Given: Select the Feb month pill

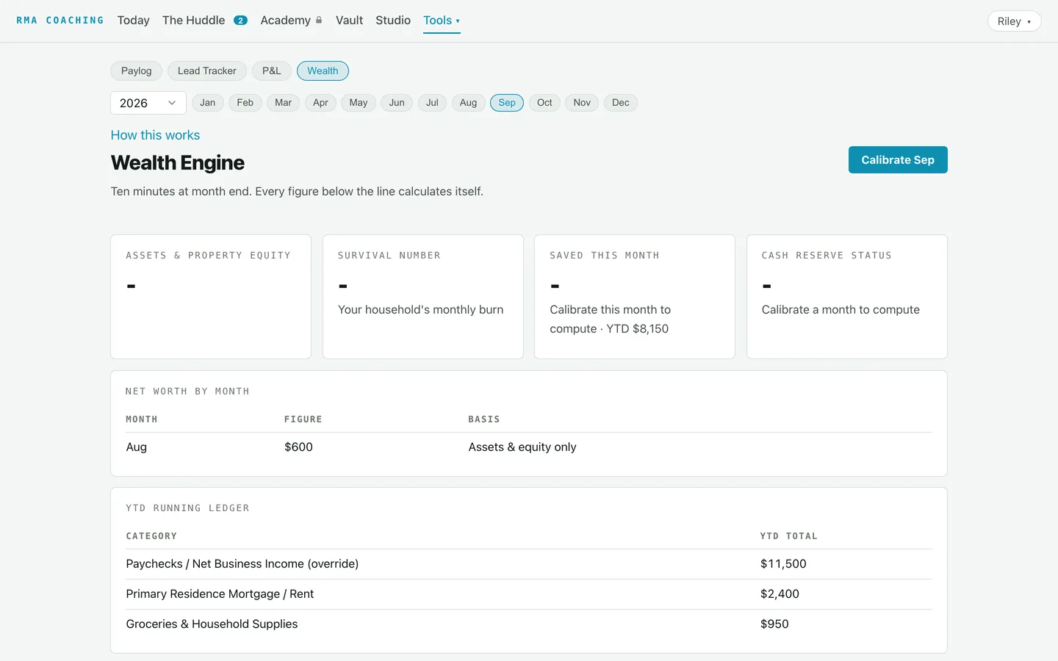Looking at the screenshot, I should click(x=245, y=103).
